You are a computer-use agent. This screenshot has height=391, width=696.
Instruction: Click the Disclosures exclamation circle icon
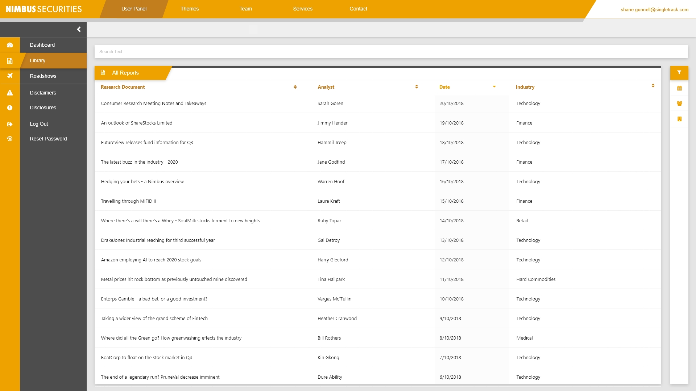pyautogui.click(x=10, y=108)
